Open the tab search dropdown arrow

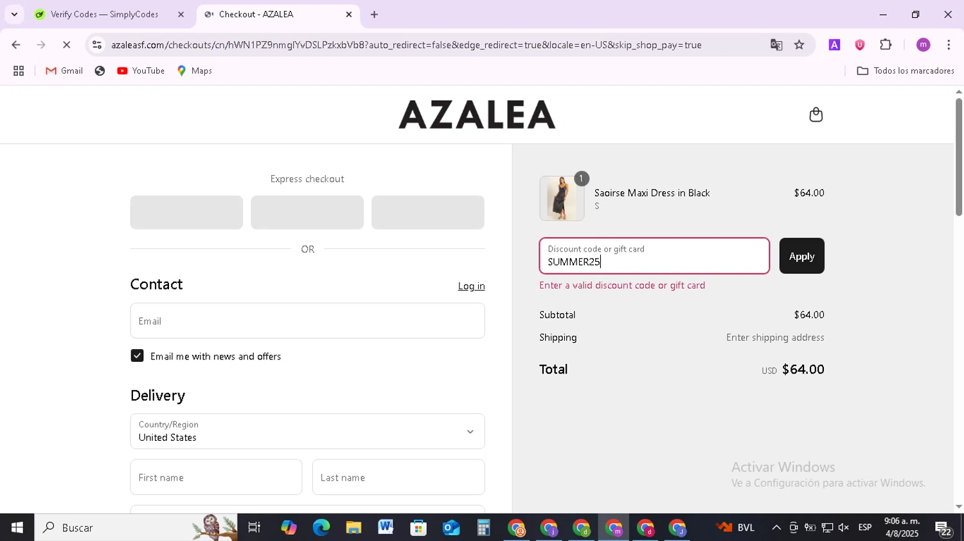coord(14,14)
